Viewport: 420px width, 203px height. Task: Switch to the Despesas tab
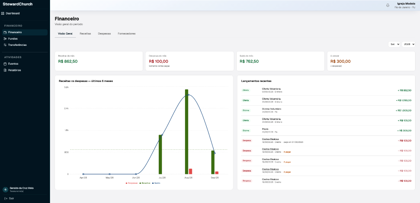click(105, 34)
